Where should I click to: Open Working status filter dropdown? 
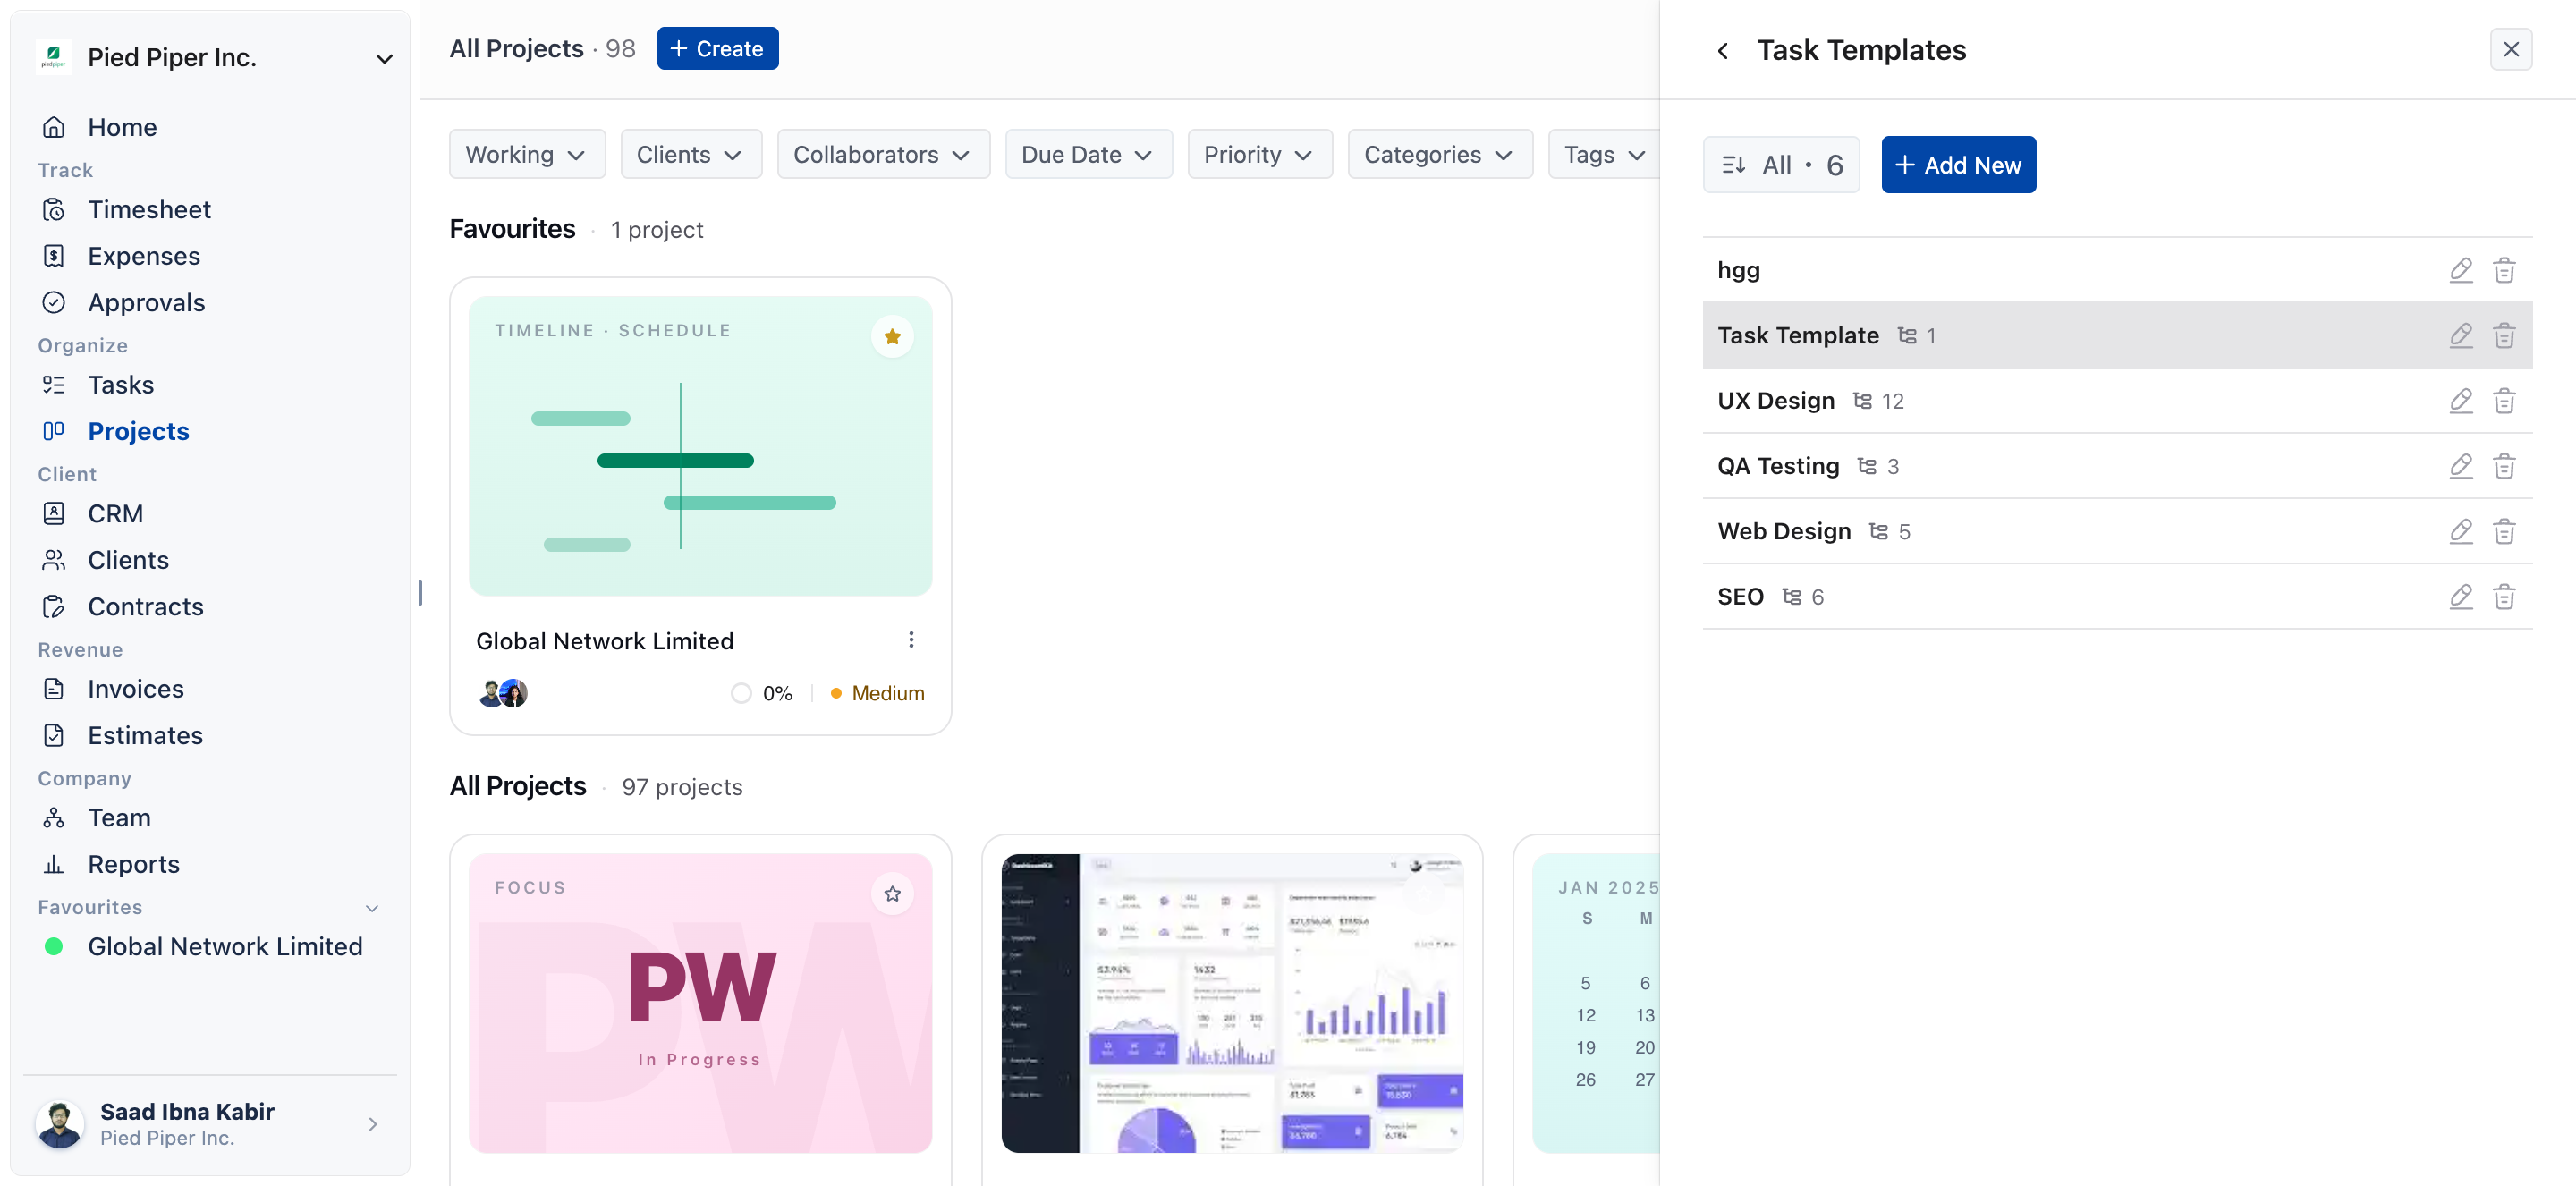coord(526,154)
